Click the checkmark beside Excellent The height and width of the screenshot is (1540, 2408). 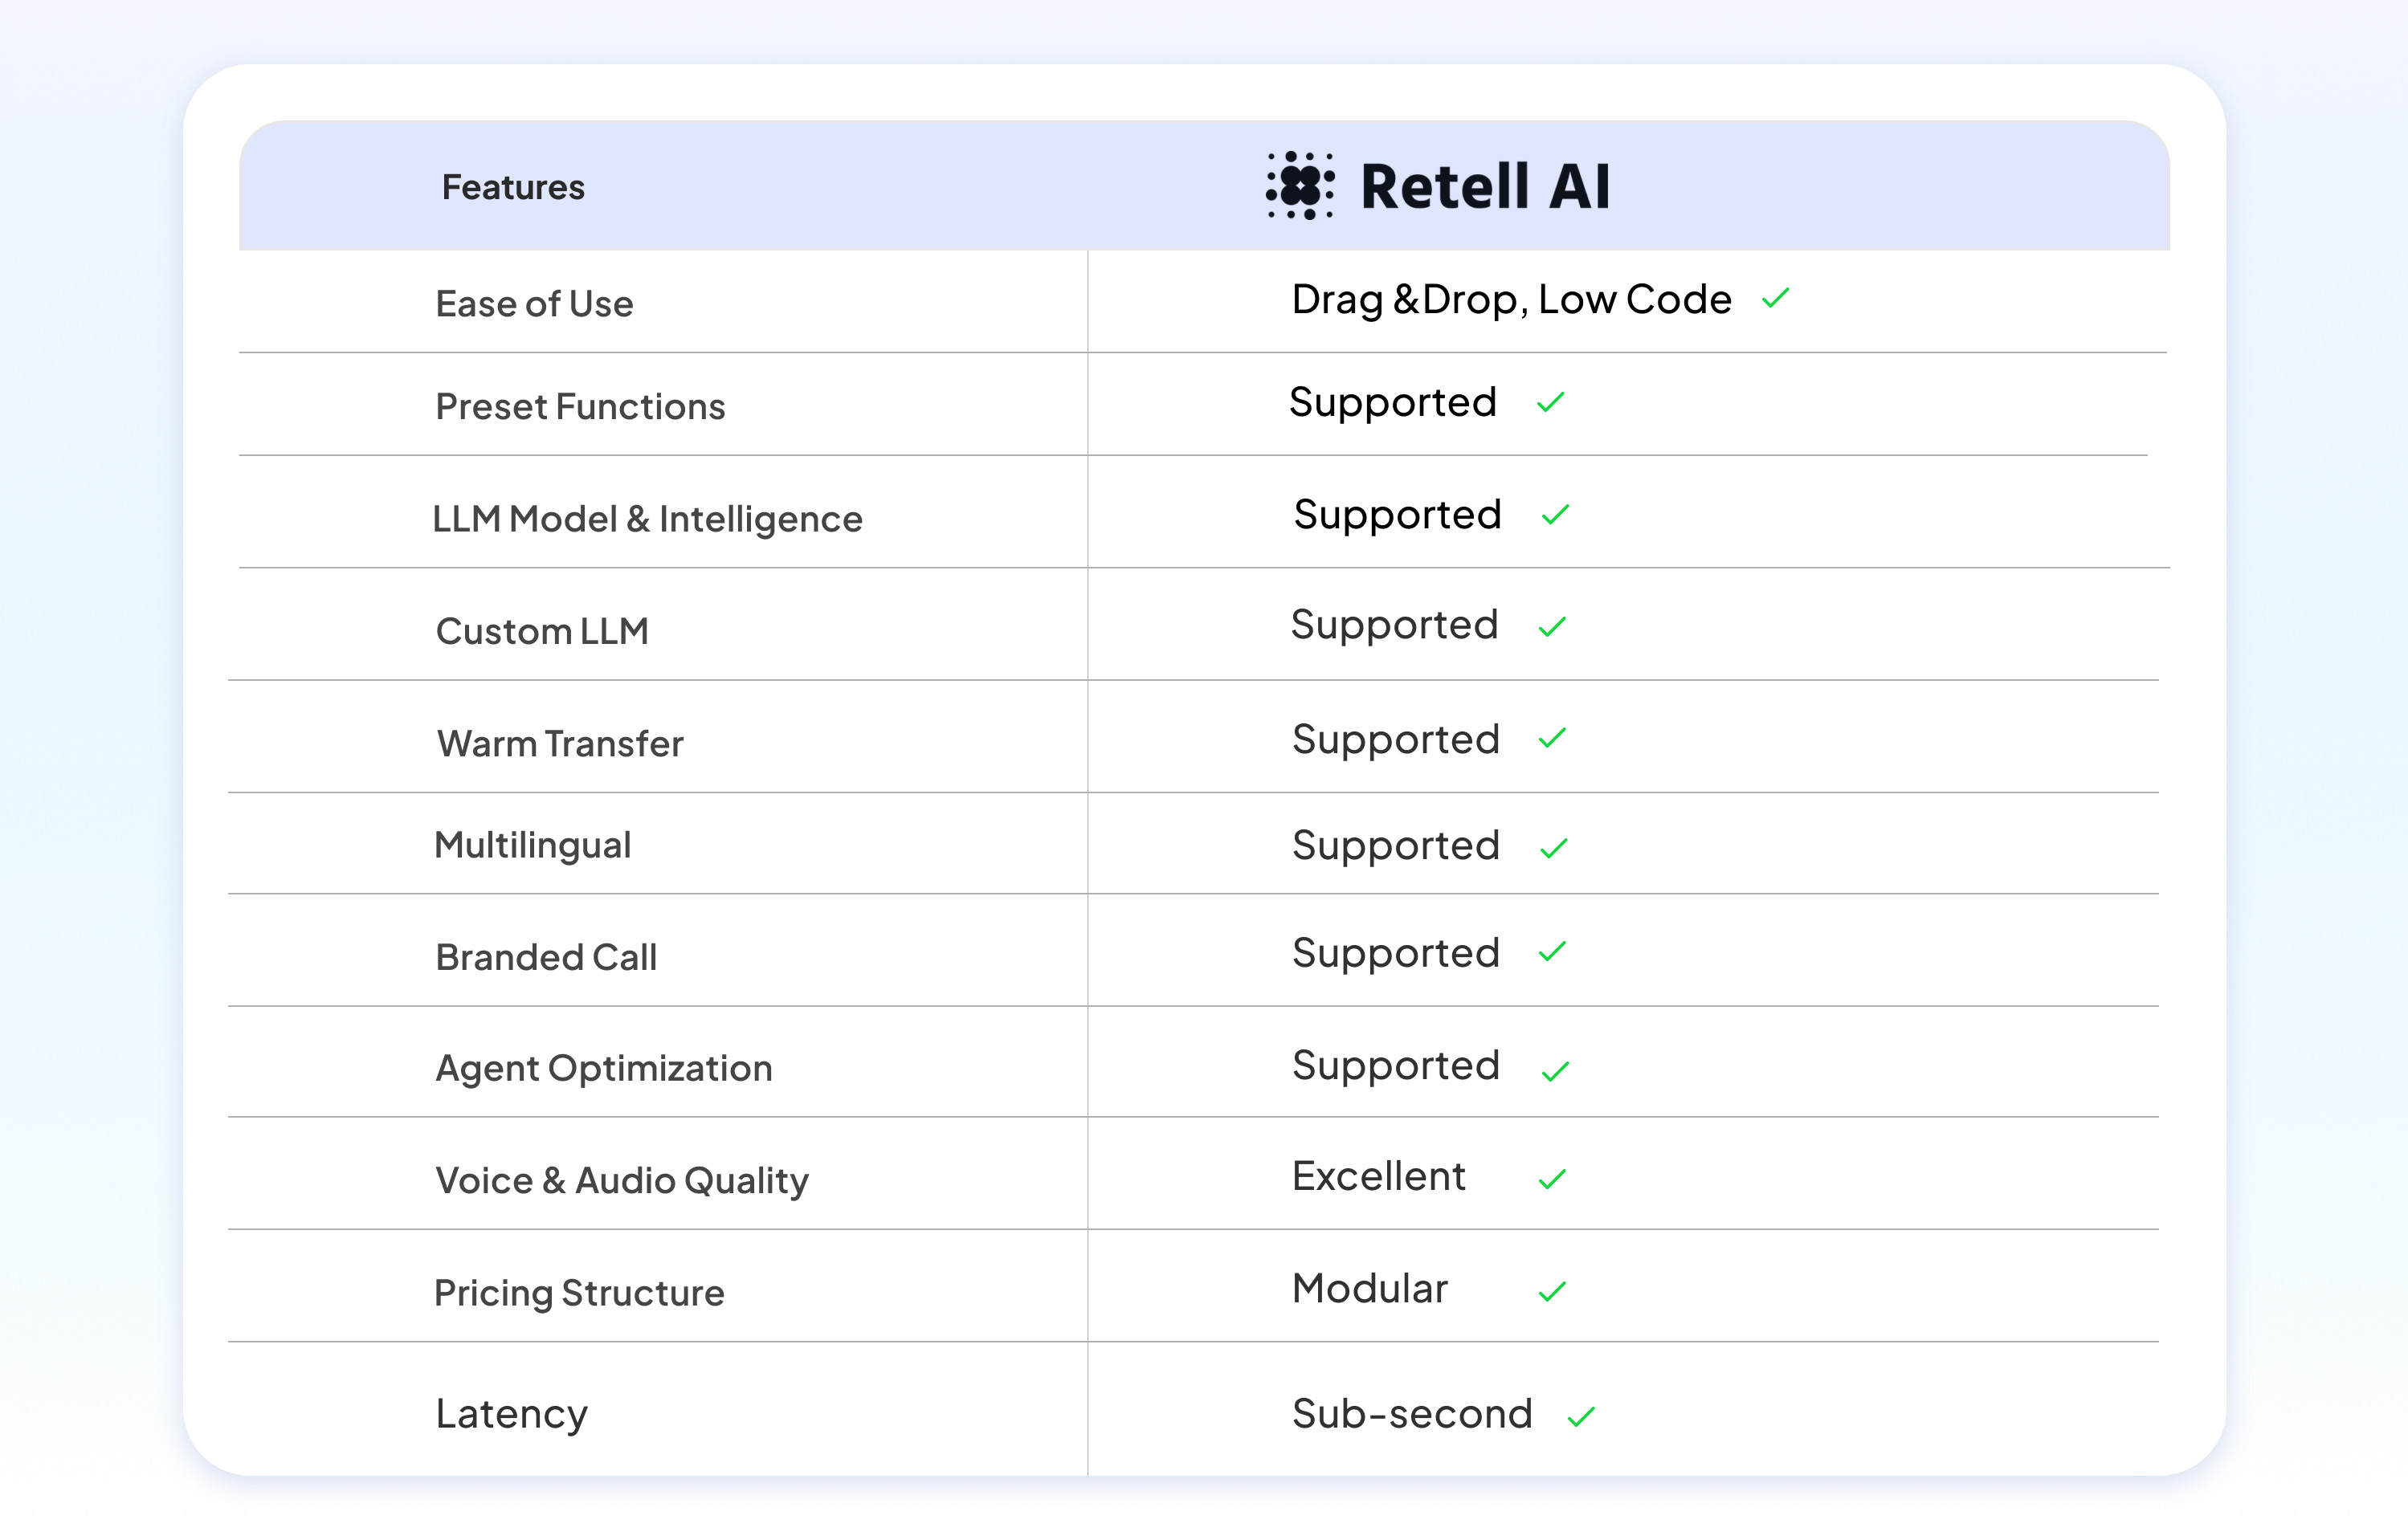click(x=1552, y=1180)
